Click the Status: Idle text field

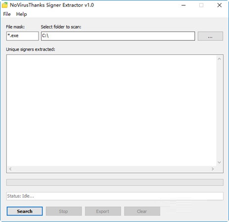[x=115, y=196]
